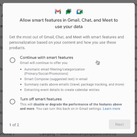The width and height of the screenshot is (137, 137).
Task: Advance with the Next button
Action: click(120, 124)
